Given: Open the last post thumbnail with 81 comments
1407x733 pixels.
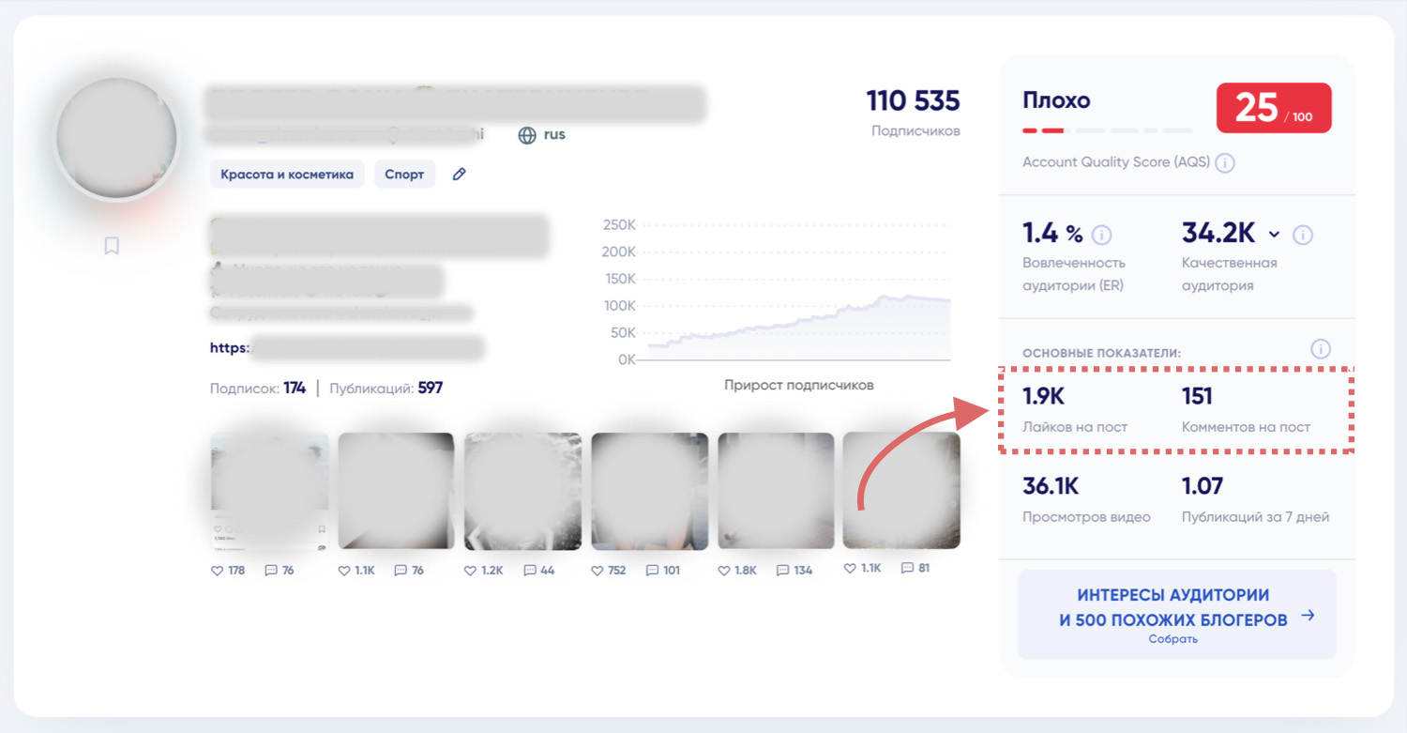Looking at the screenshot, I should [x=900, y=490].
